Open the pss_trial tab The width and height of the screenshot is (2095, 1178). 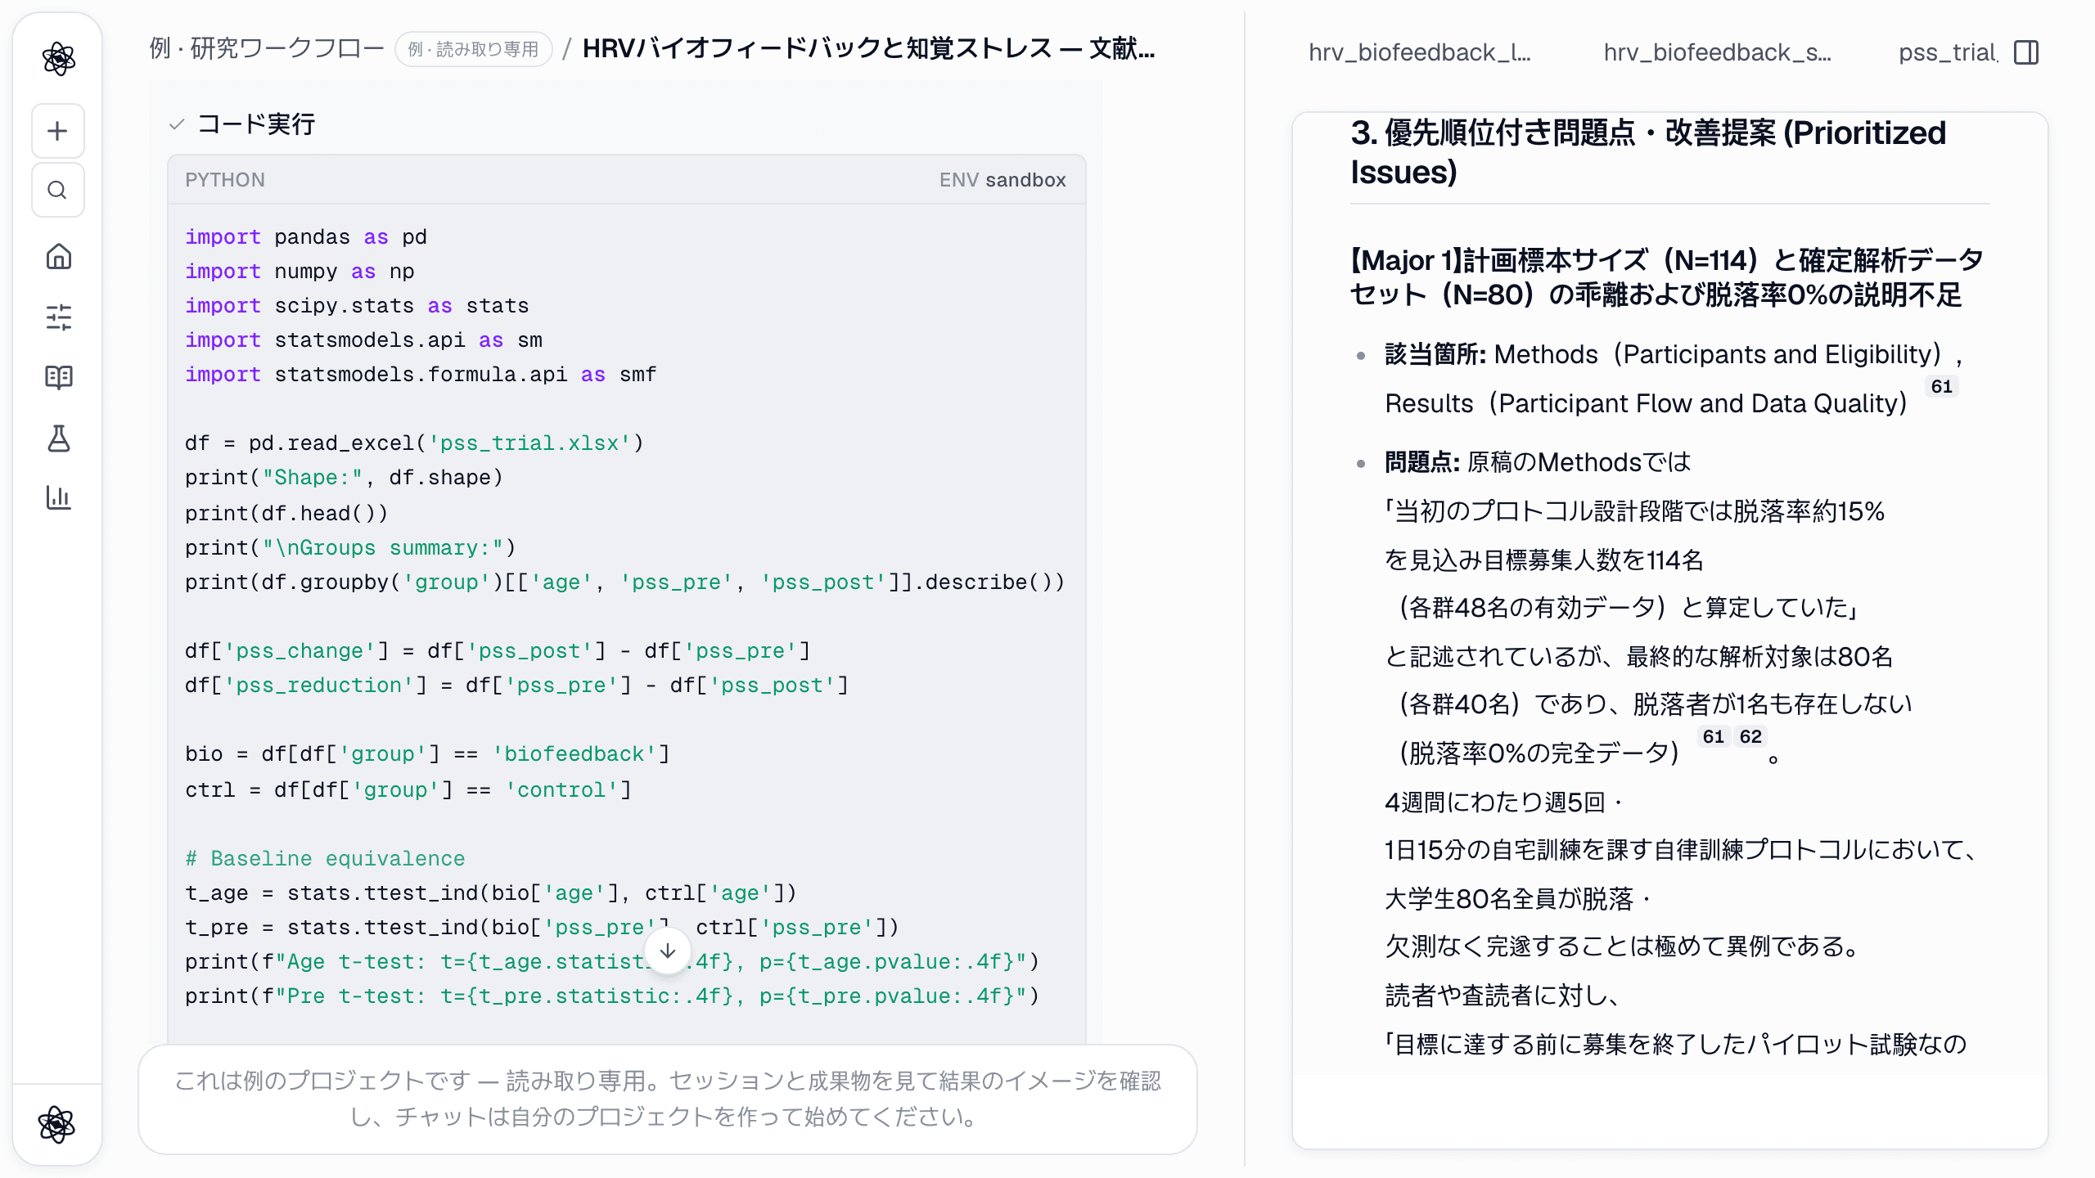(1948, 52)
